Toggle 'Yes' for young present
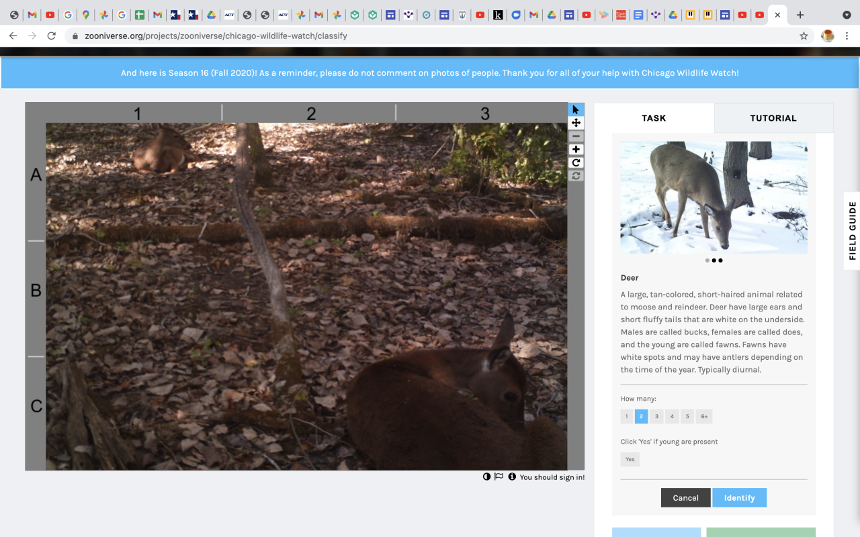Image resolution: width=860 pixels, height=537 pixels. 630,460
